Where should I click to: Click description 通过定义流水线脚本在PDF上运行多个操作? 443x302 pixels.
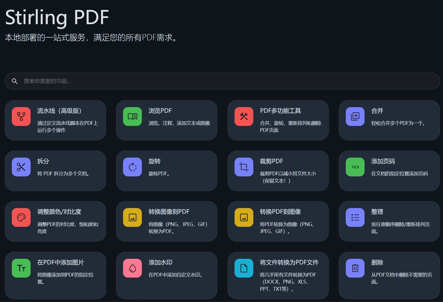68,127
